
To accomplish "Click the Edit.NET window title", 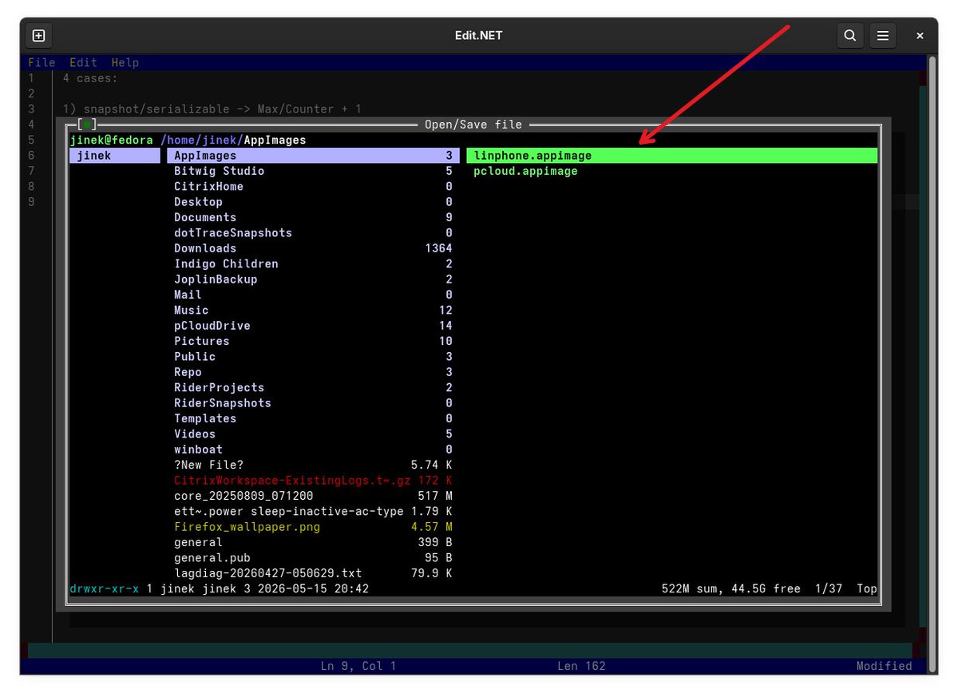I will [478, 36].
